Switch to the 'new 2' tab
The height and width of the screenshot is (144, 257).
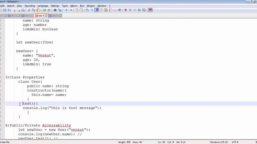pyautogui.click(x=14, y=16)
